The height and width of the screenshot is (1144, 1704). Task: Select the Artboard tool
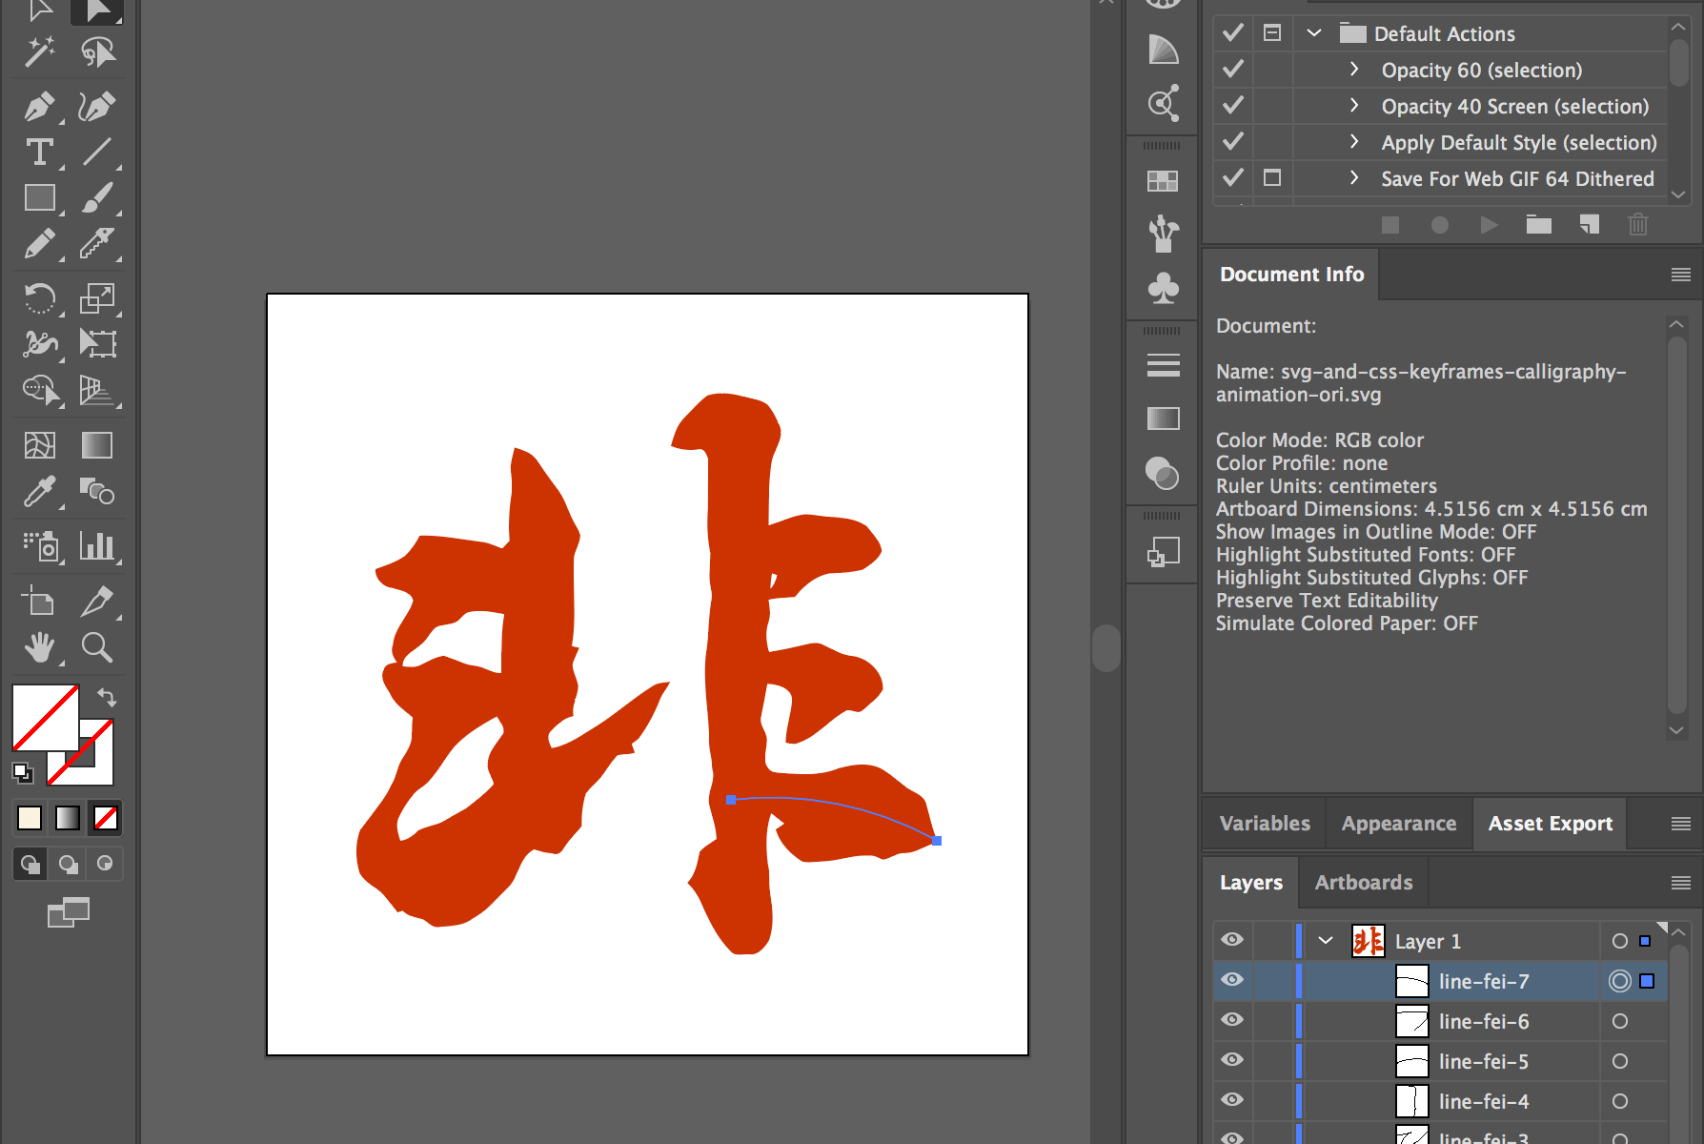(x=40, y=602)
